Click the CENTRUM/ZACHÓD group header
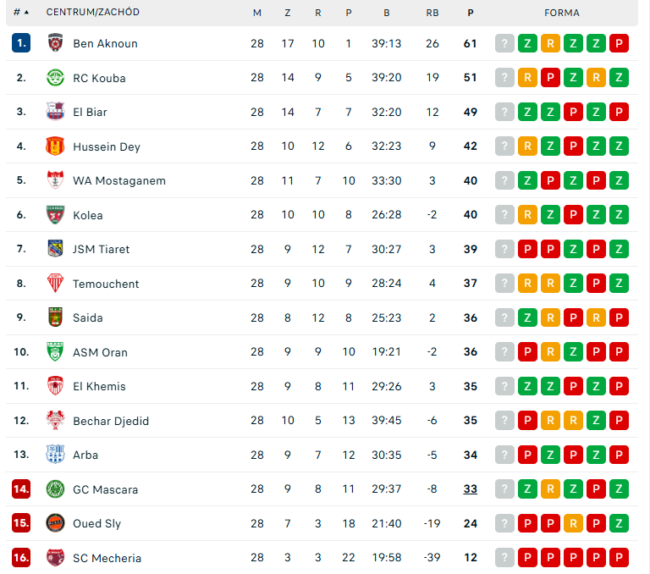Image resolution: width=650 pixels, height=574 pixels. click(x=93, y=12)
